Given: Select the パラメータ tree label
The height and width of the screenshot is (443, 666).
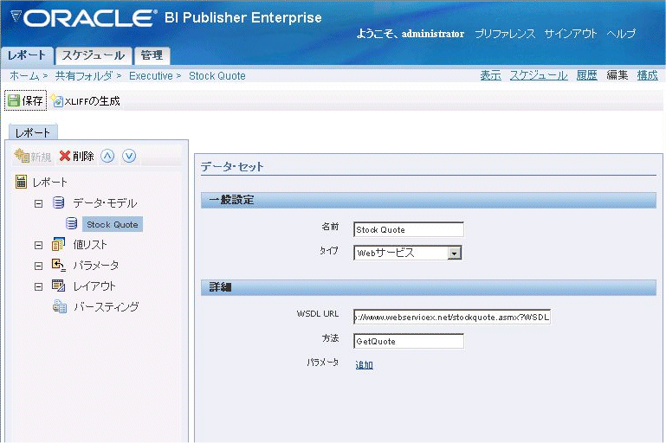Looking at the screenshot, I should pyautogui.click(x=95, y=266).
